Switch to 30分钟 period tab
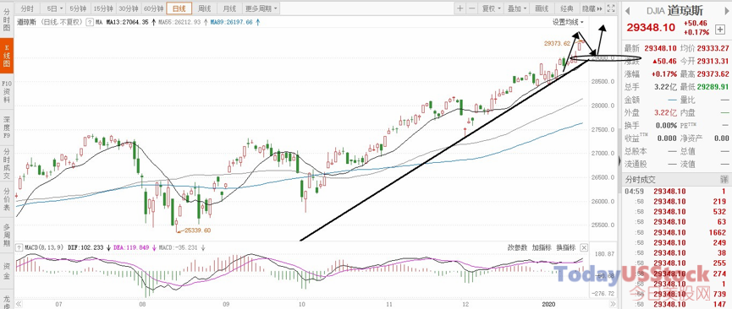Image resolution: width=732 pixels, height=309 pixels. [128, 8]
